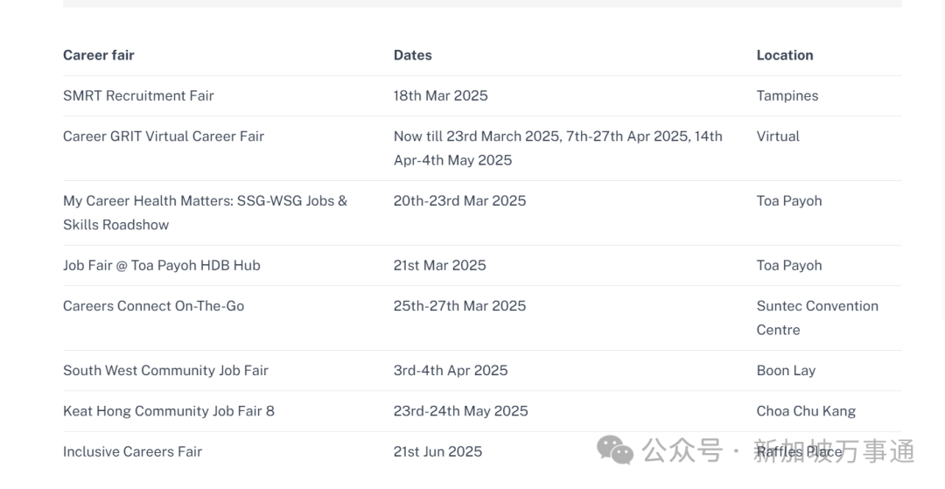The height and width of the screenshot is (489, 945).
Task: Select the 18th Mar 2025 date cell
Action: point(440,95)
